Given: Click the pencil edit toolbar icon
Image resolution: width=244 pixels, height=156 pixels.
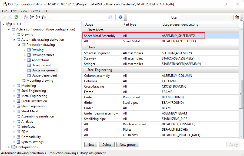Looking at the screenshot, I should coord(4,17).
